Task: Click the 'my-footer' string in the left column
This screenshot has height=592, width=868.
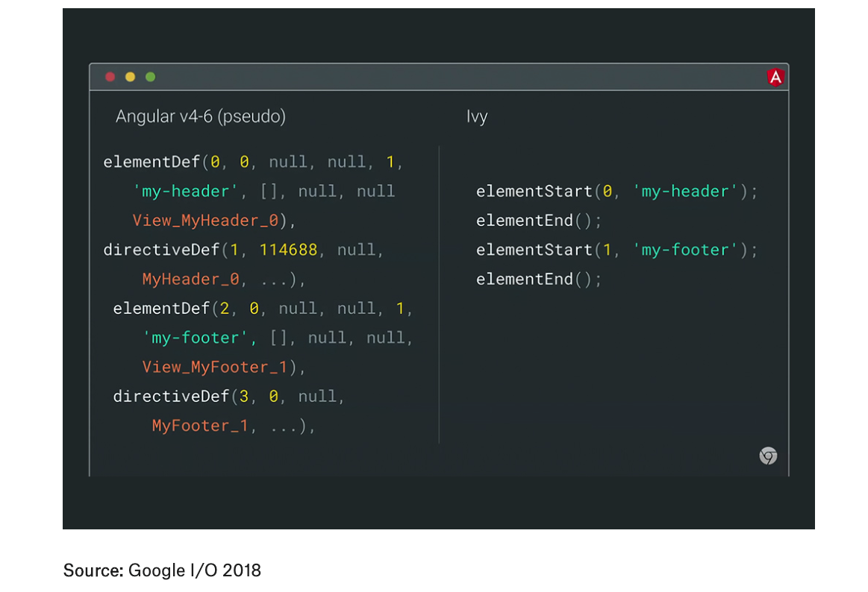Action: click(196, 338)
